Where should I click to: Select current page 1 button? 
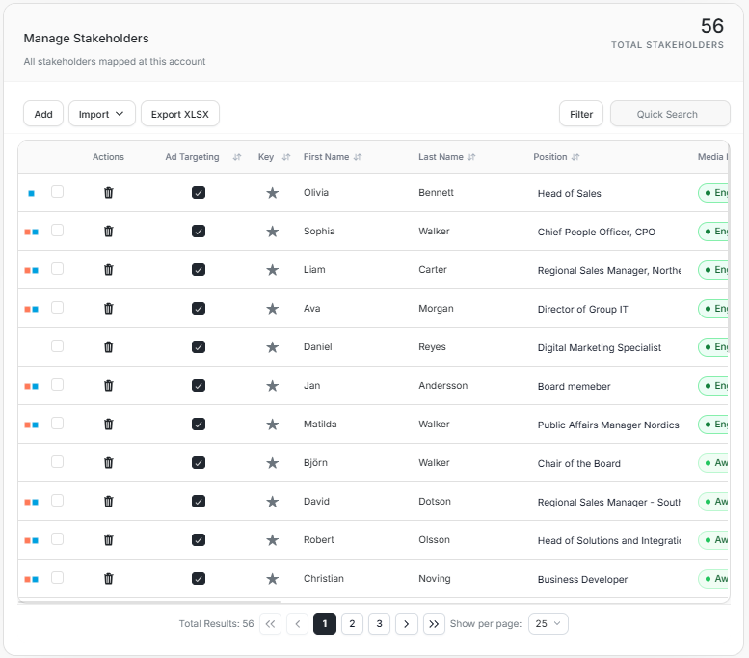click(x=325, y=624)
